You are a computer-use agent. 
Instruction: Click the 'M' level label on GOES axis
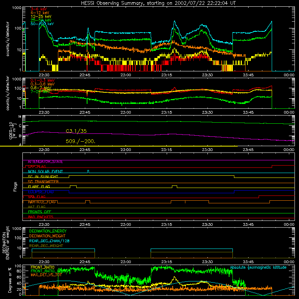[20, 117]
